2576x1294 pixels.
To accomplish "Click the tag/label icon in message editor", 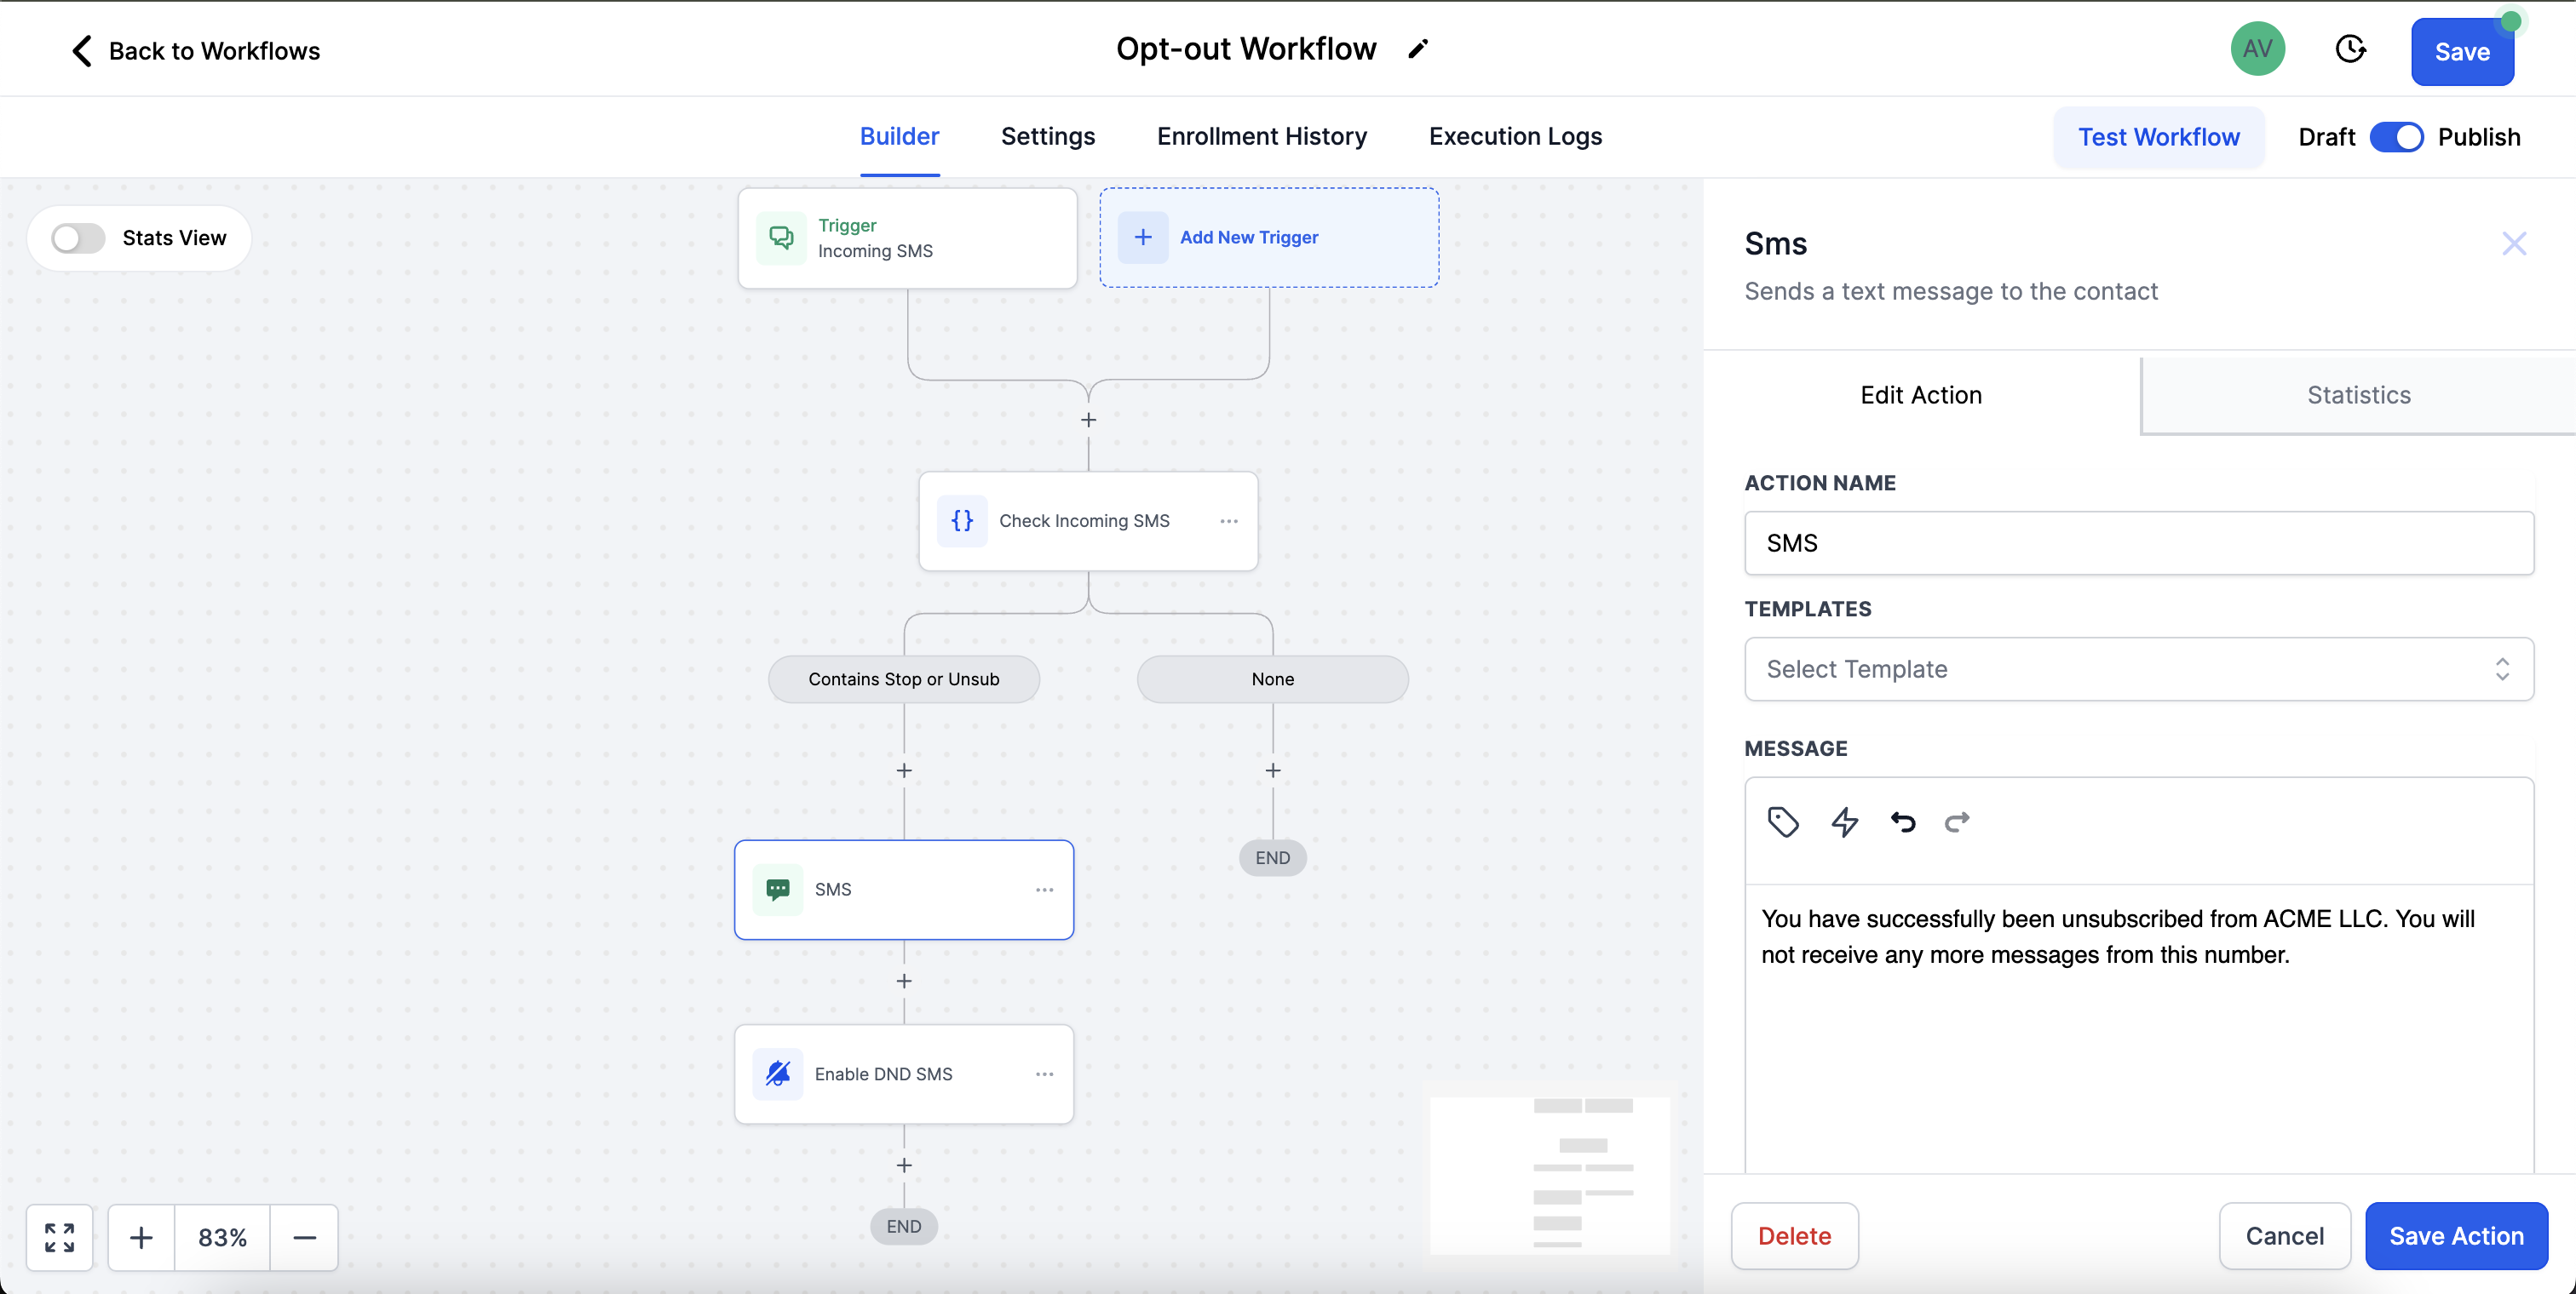I will 1784,822.
